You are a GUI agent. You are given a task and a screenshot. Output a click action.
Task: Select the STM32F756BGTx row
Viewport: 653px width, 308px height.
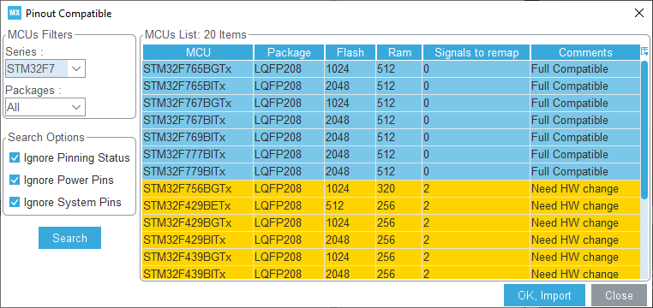coord(392,189)
